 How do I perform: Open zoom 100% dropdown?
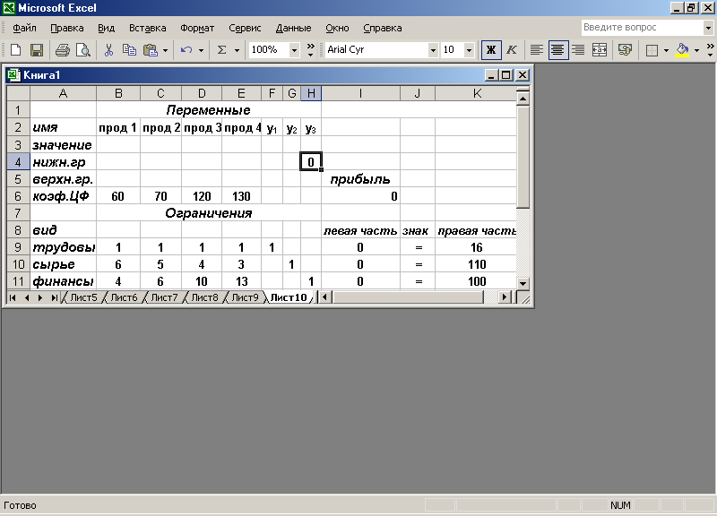pos(295,50)
